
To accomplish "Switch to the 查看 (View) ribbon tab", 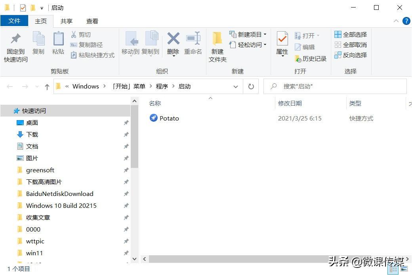I will pyautogui.click(x=92, y=21).
